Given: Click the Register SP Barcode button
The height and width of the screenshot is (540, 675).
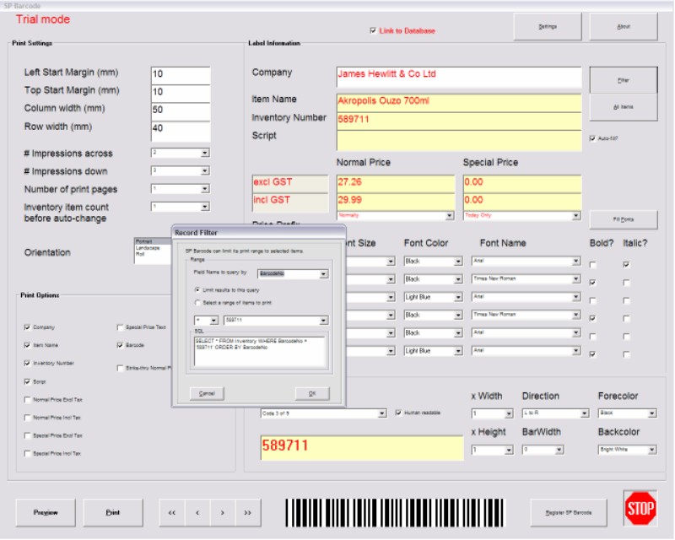Looking at the screenshot, I should click(x=570, y=512).
